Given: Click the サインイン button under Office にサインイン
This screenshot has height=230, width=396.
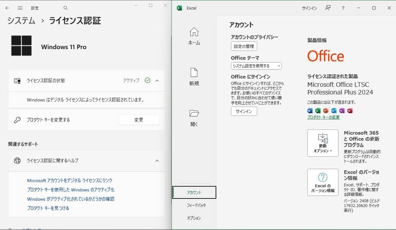Looking at the screenshot, I should [244, 111].
